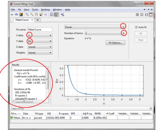Click the RMSE column header

pyautogui.click(x=99, y=114)
